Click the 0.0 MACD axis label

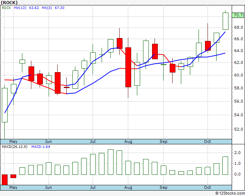tap(237, 174)
